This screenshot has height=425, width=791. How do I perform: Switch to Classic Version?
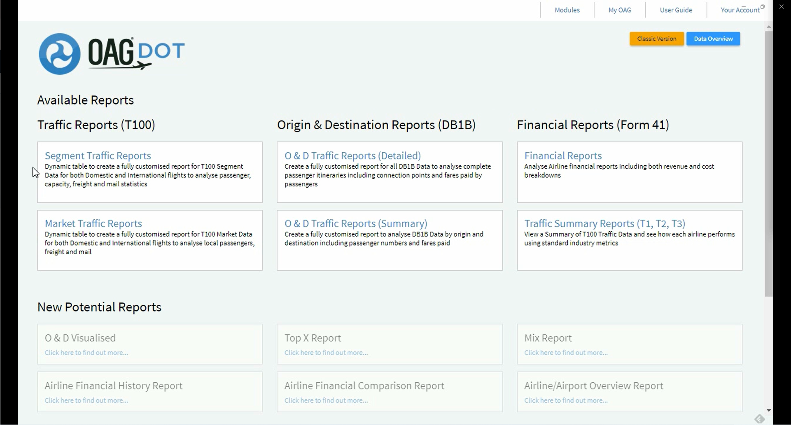pos(657,39)
